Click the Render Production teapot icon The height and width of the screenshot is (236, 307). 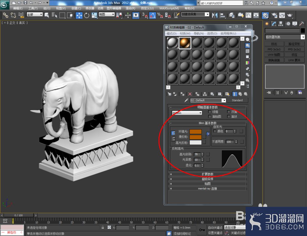(x=290, y=15)
